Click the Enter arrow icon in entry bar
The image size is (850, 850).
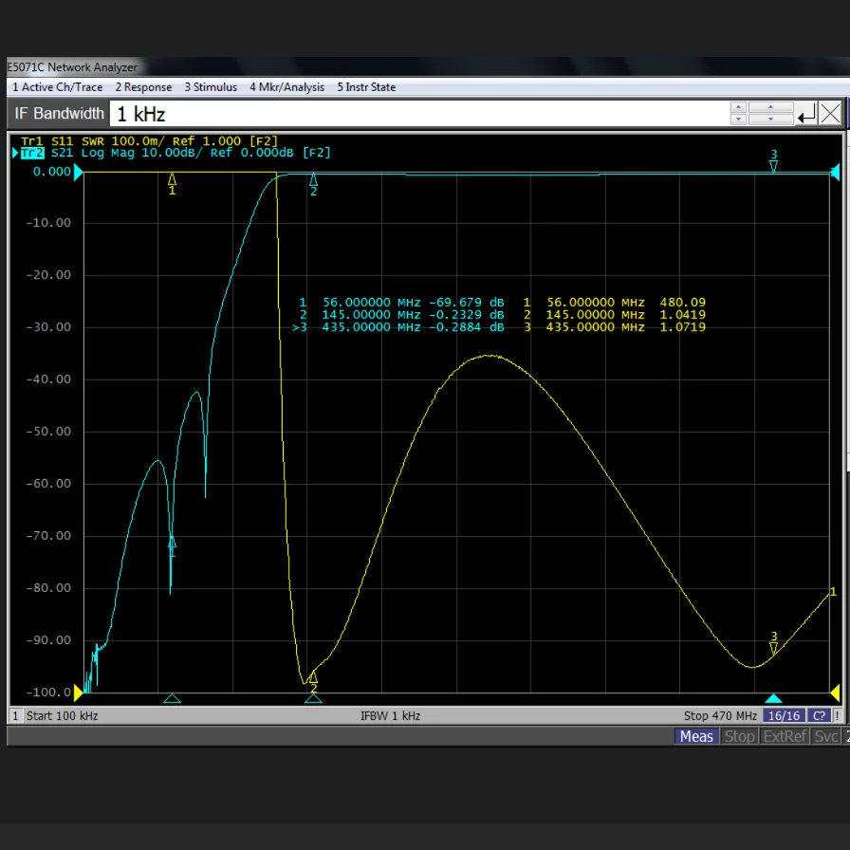(806, 115)
